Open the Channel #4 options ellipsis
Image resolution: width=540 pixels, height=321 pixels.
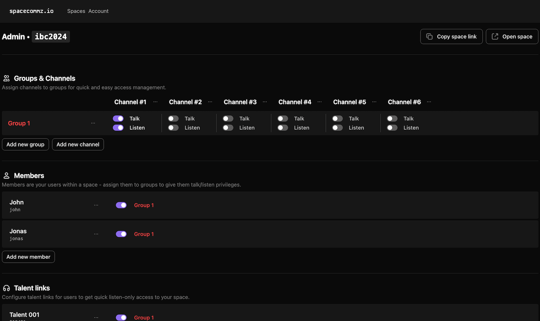[x=320, y=102]
